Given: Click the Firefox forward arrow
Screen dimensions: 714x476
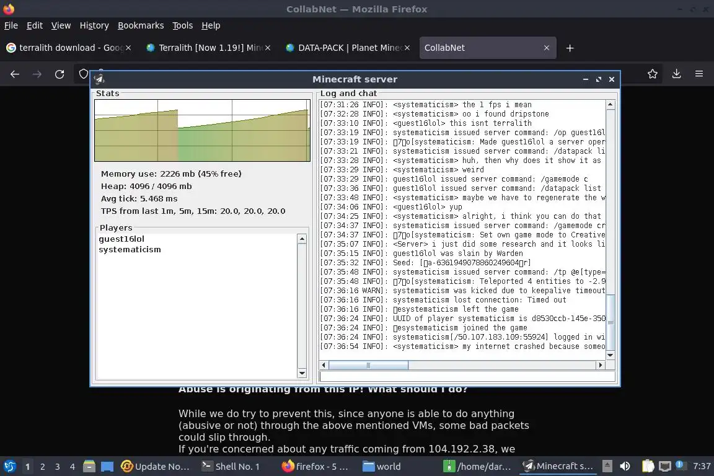Looking at the screenshot, I should [37, 74].
